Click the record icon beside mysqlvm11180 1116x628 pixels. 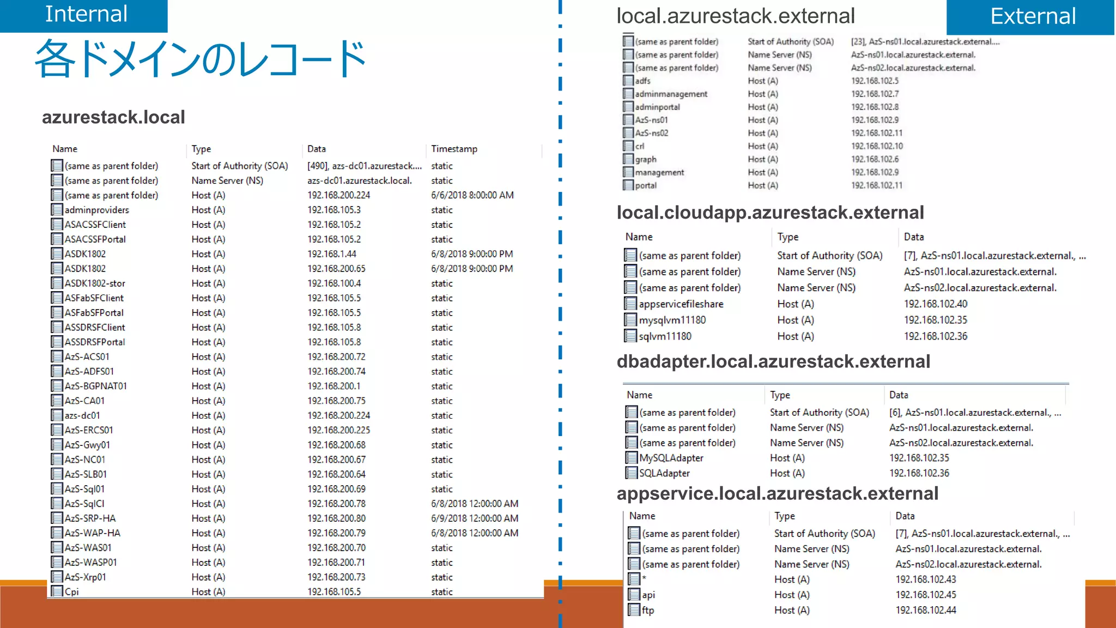(x=630, y=320)
